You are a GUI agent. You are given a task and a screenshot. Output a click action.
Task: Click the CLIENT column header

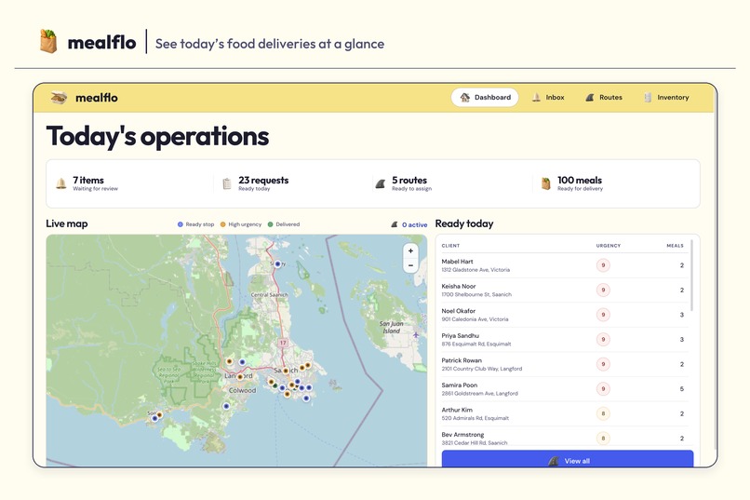pyautogui.click(x=450, y=246)
